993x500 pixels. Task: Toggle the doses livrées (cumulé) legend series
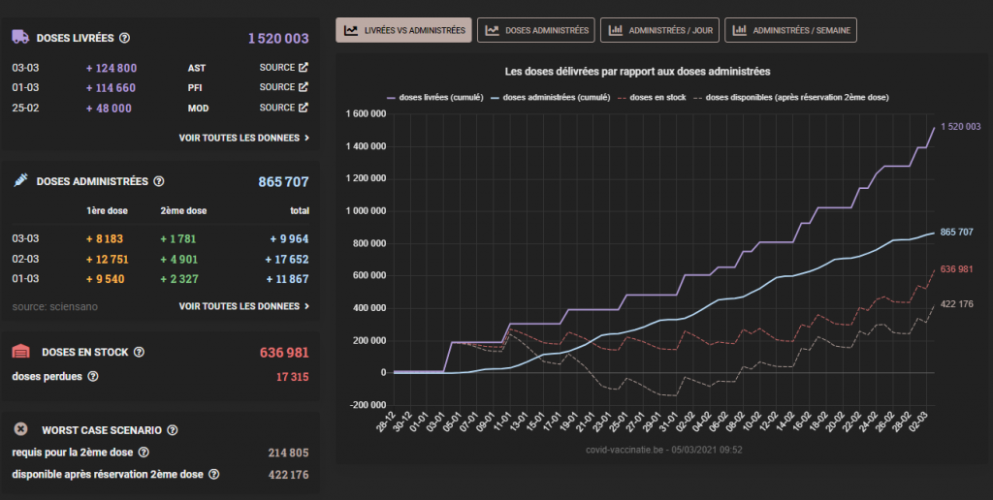[x=433, y=97]
